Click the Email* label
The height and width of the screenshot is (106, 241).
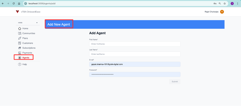[92, 60]
